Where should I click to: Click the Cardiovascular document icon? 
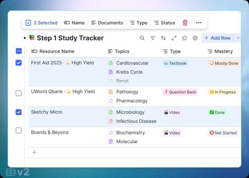[x=111, y=63]
